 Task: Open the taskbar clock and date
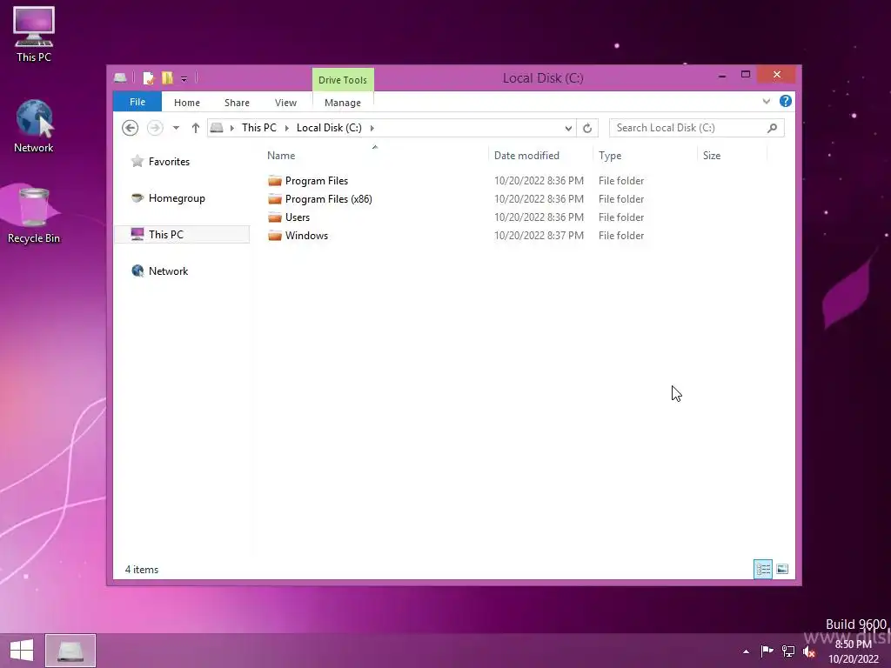(853, 651)
